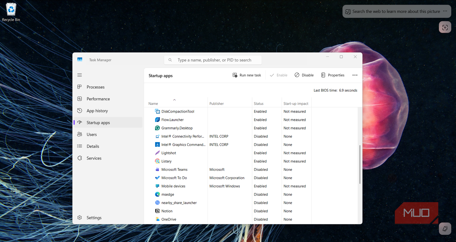456x242 pixels.
Task: Select 'Grammarly.Desktop' row name
Action: [177, 128]
